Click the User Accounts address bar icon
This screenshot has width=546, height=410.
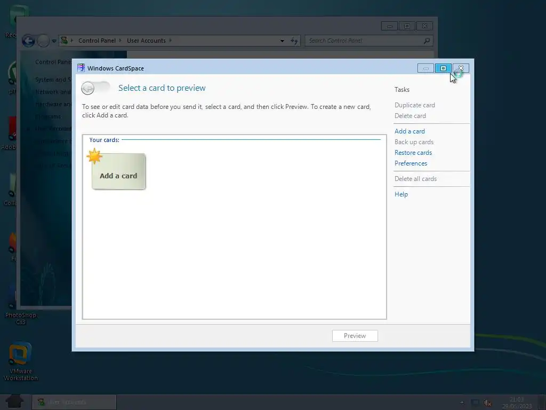point(64,40)
